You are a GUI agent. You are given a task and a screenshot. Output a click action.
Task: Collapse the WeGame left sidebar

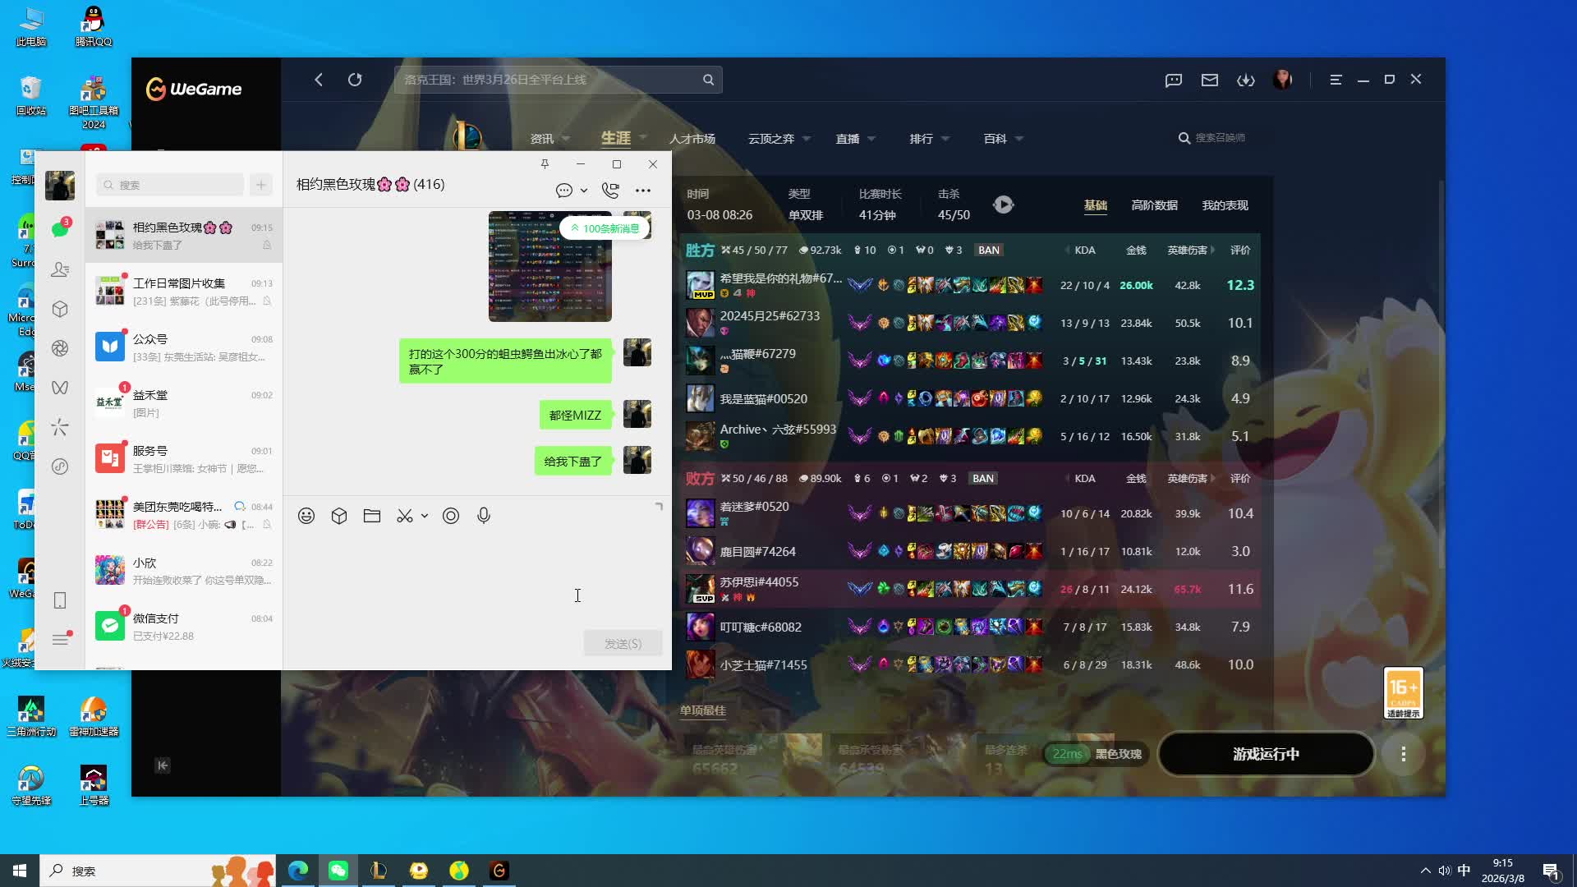click(x=163, y=765)
